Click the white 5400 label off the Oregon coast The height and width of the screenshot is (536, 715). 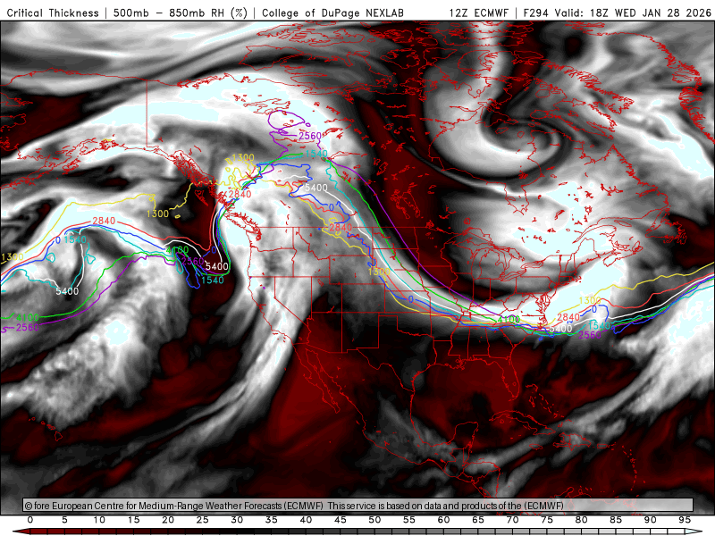click(216, 266)
